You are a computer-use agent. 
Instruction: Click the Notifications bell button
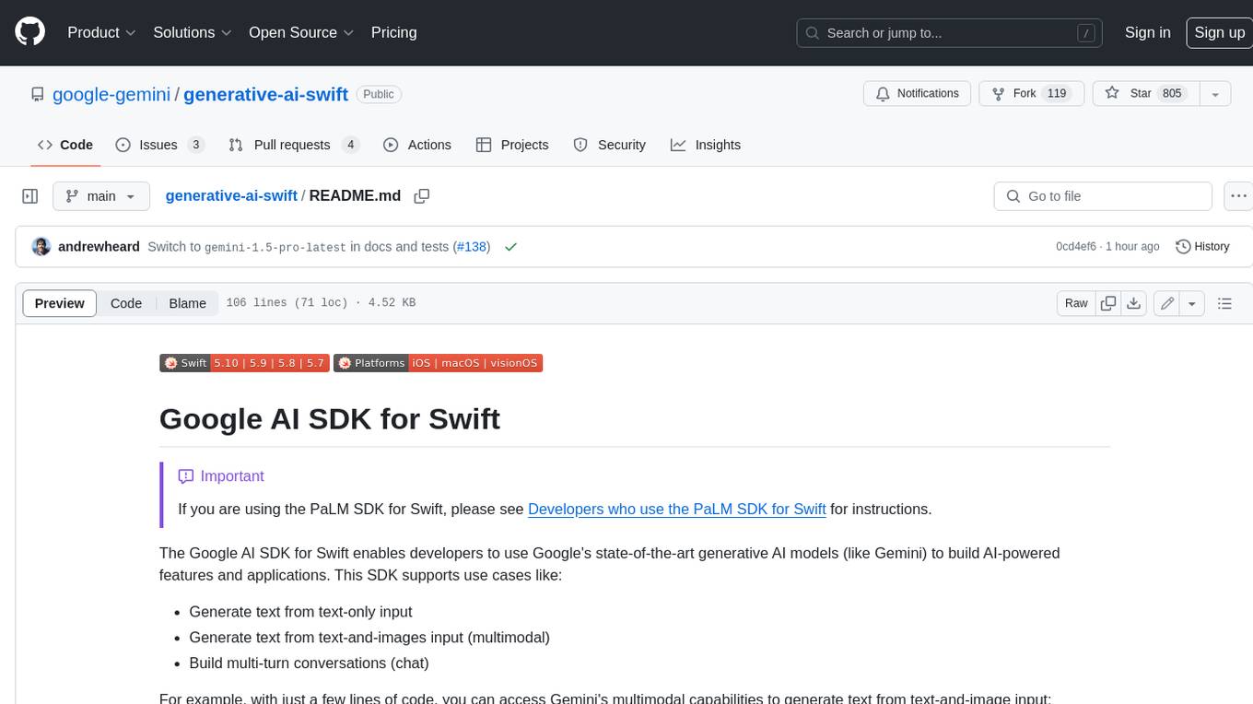pyautogui.click(x=917, y=94)
